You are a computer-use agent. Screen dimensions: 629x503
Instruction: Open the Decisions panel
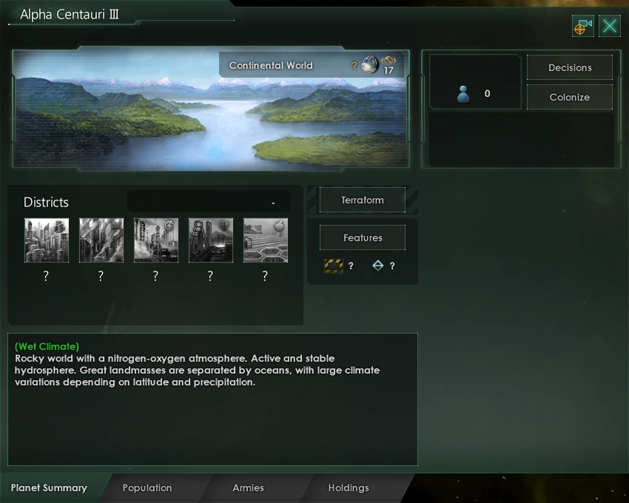569,67
